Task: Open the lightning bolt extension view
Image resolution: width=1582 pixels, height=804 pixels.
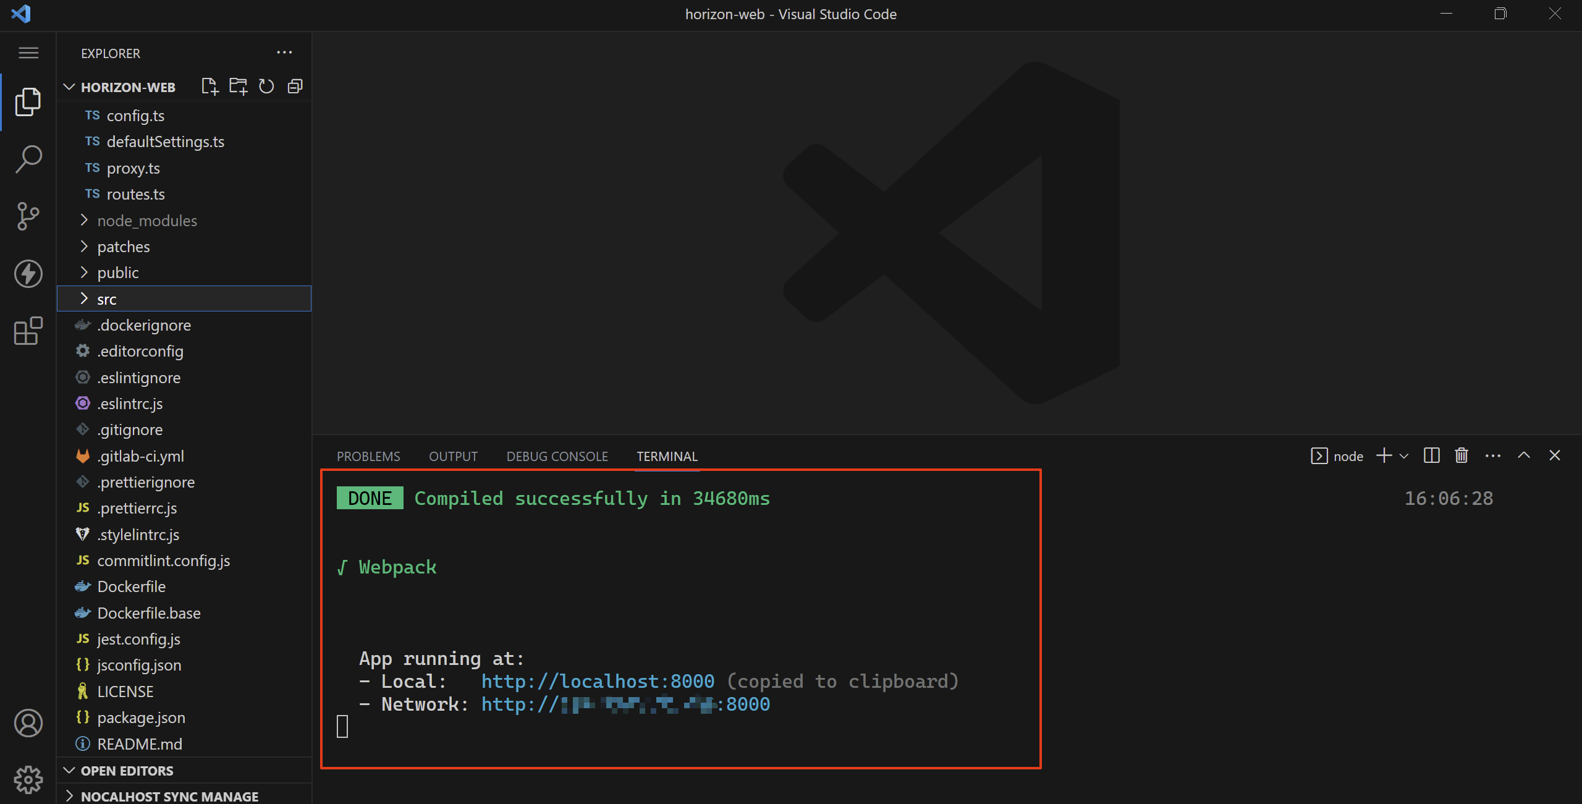Action: (28, 274)
